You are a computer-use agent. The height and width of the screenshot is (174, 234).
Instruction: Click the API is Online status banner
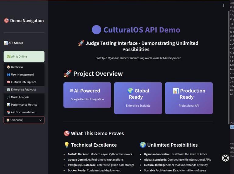[24, 57]
